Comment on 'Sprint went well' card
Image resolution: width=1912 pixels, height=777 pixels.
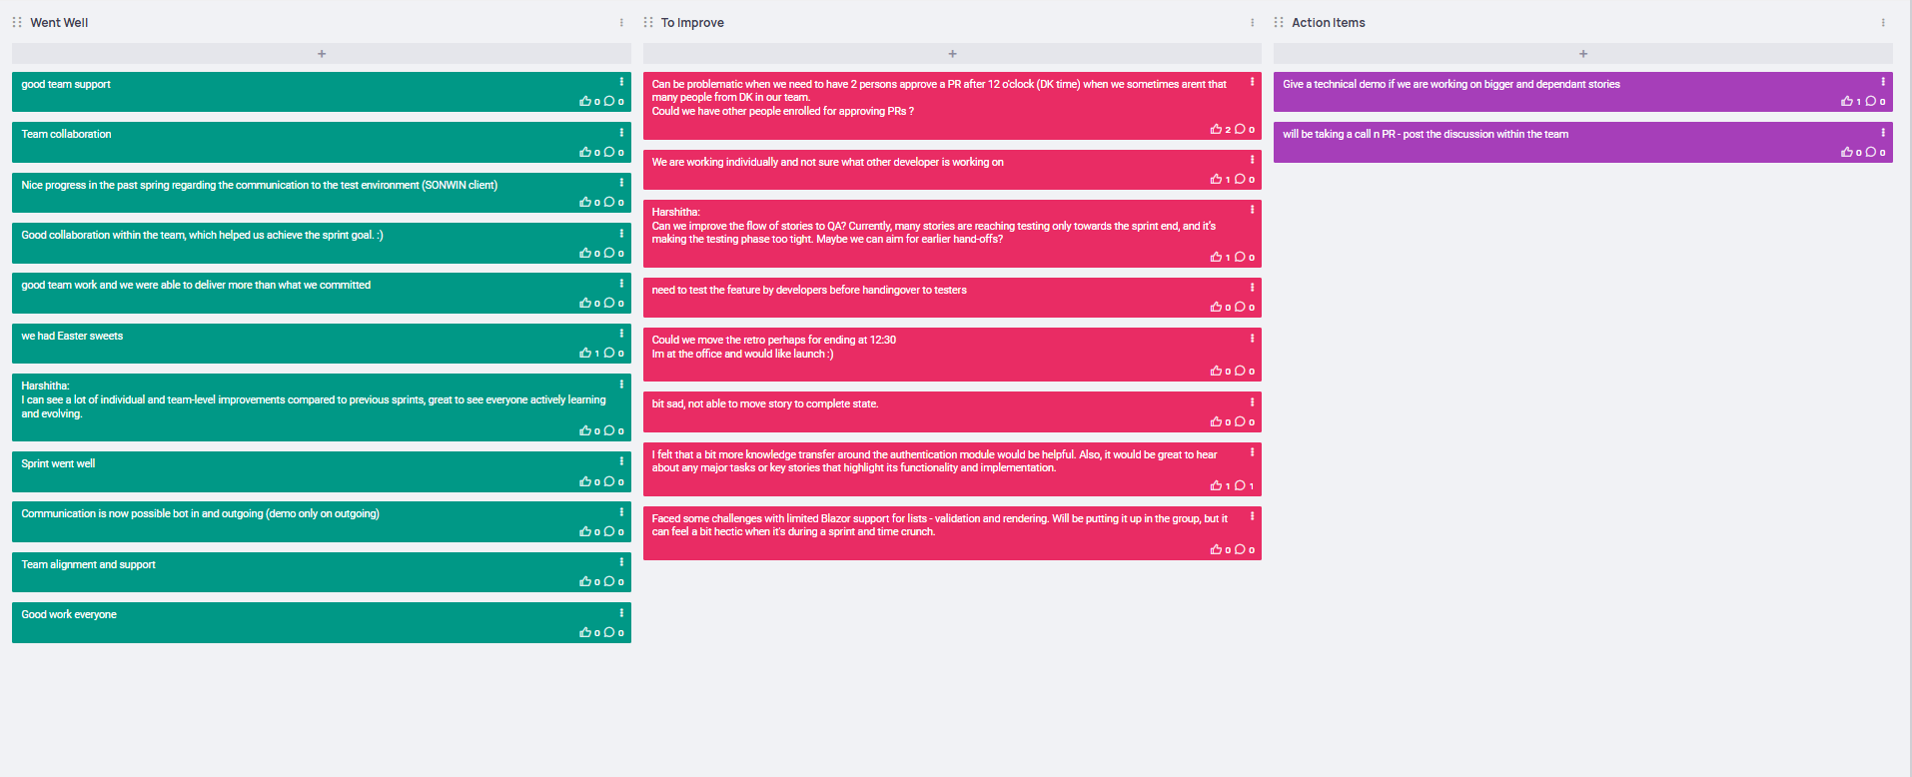[609, 481]
